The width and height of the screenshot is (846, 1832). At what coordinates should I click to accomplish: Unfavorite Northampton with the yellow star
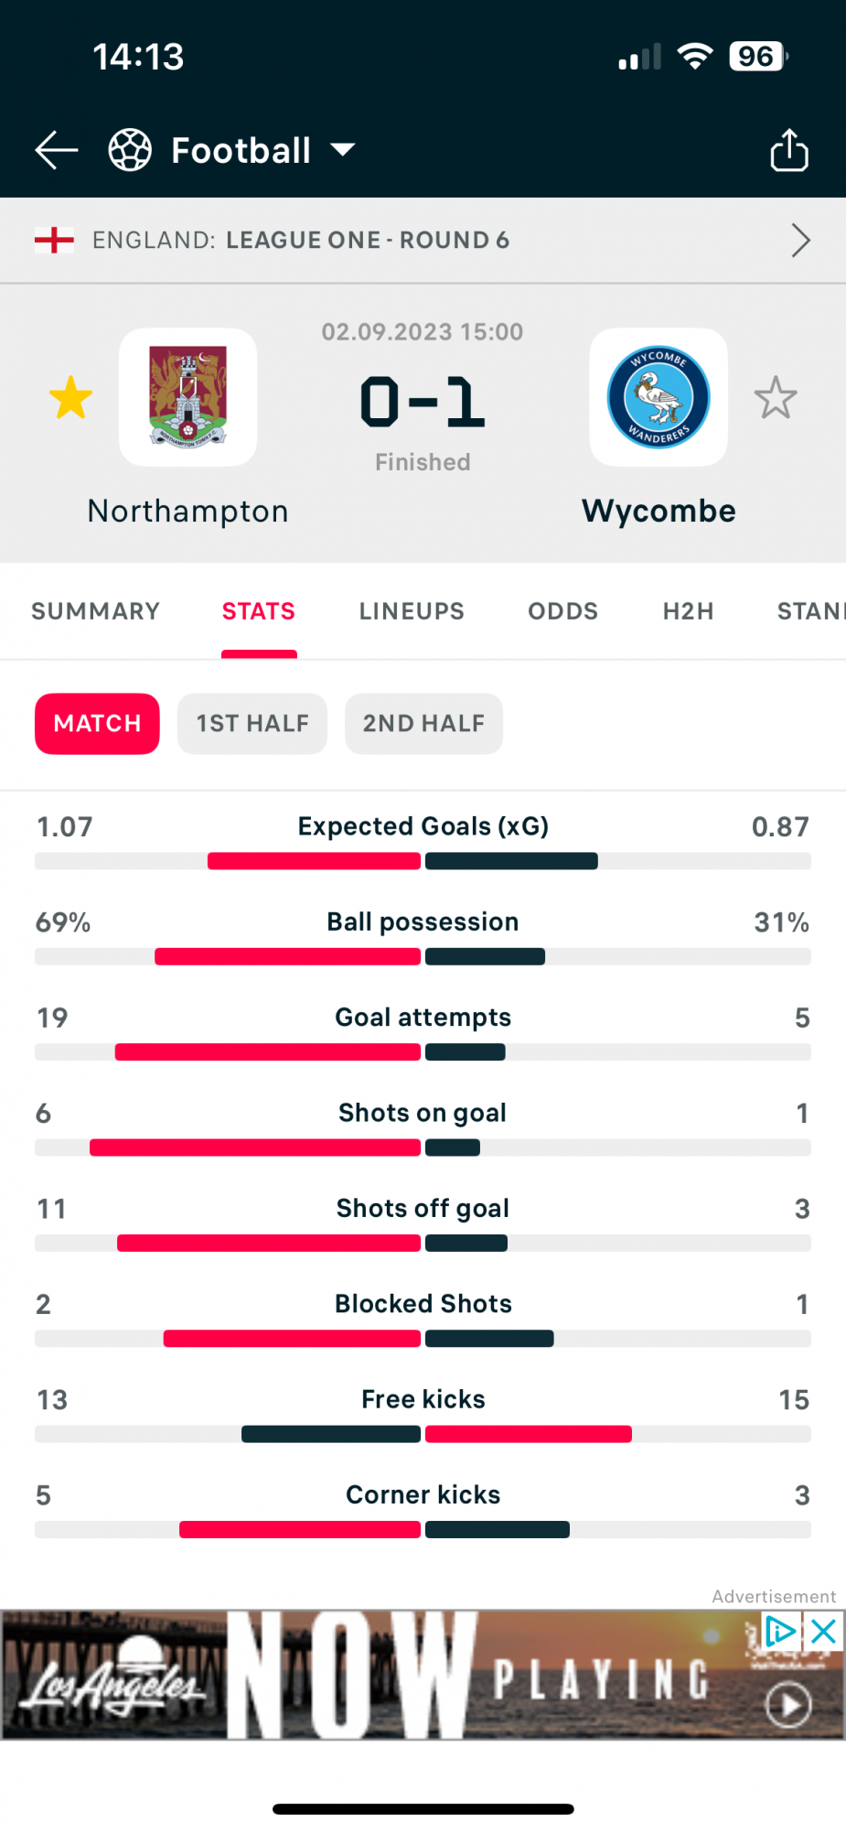pyautogui.click(x=70, y=398)
